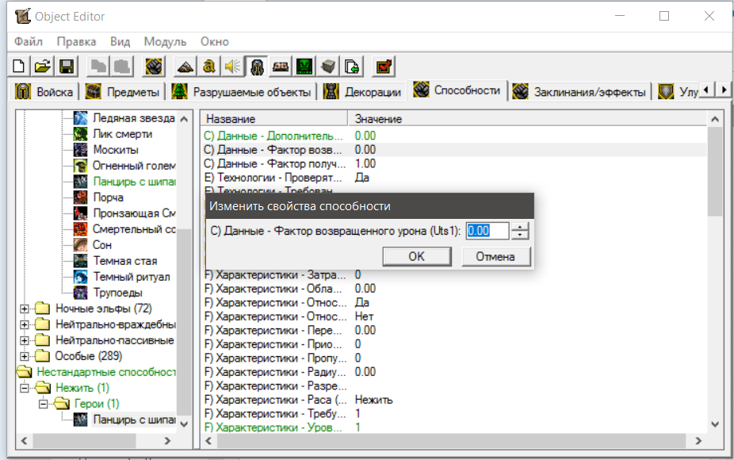
Task: Expand the Нейтрально-пассивные folder
Action: tap(25, 340)
